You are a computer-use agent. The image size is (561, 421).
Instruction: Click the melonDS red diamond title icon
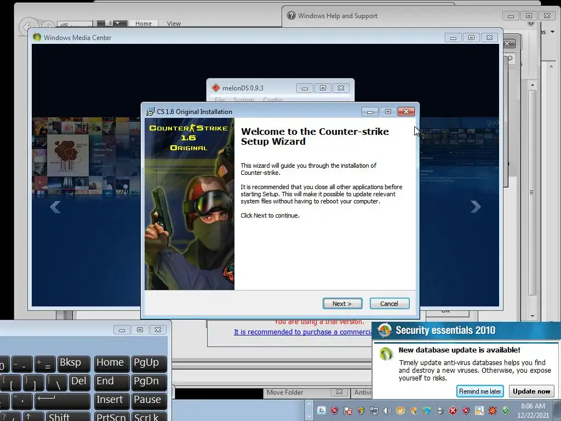click(x=215, y=88)
